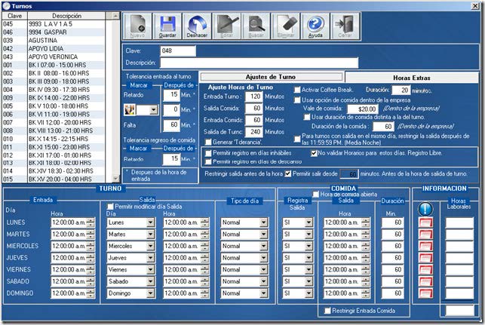The width and height of the screenshot is (485, 325).
Task: Enable Activar Coffee Break checkbox
Action: [x=296, y=90]
